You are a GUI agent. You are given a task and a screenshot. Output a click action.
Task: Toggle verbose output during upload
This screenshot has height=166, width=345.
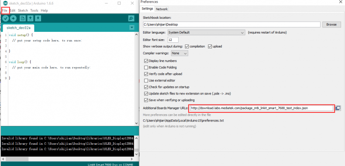210,46
